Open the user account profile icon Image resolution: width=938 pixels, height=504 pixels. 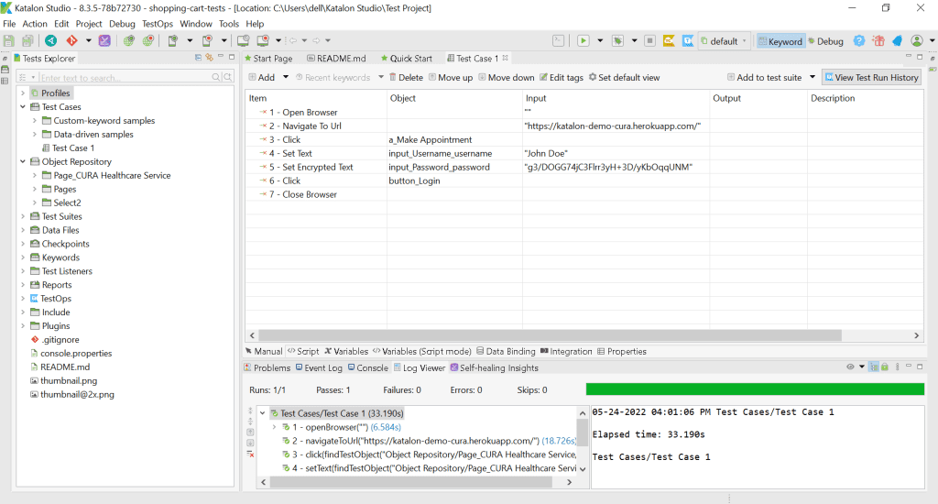(x=916, y=41)
